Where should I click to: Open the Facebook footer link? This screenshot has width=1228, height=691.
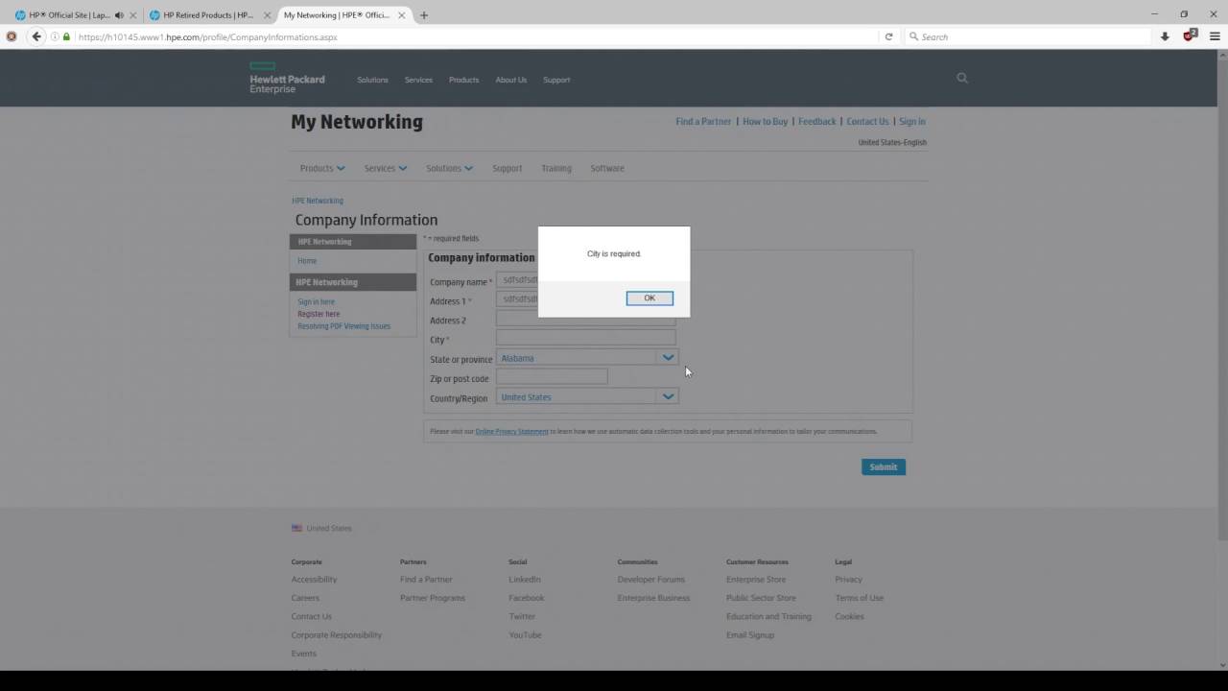pyautogui.click(x=526, y=597)
